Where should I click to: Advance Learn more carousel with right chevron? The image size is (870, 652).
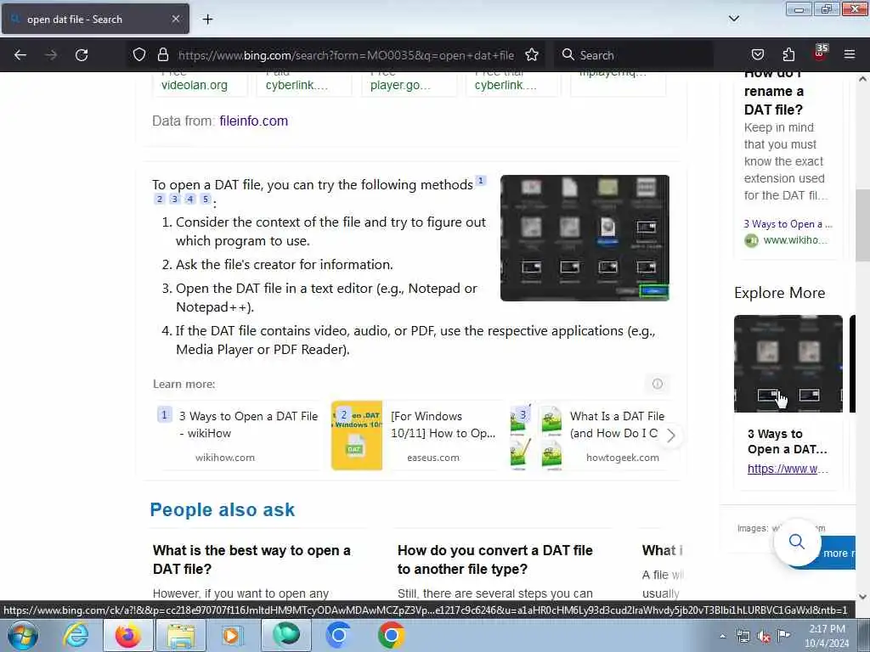[x=671, y=436]
